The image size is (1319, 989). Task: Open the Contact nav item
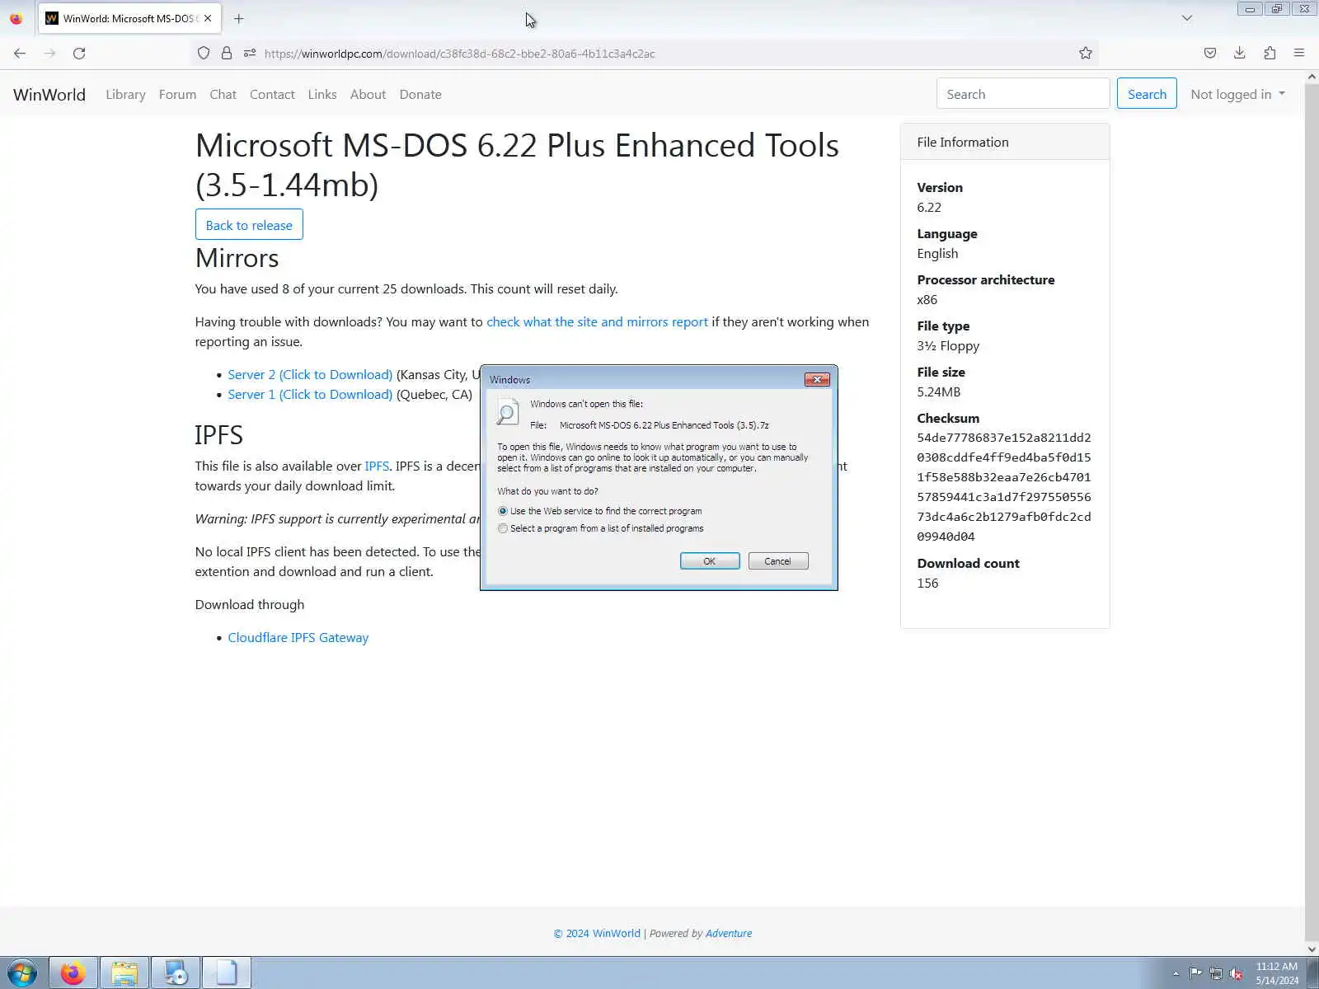pyautogui.click(x=272, y=95)
